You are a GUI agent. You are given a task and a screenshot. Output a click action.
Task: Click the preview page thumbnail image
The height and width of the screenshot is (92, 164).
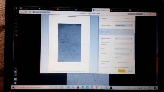(69, 43)
